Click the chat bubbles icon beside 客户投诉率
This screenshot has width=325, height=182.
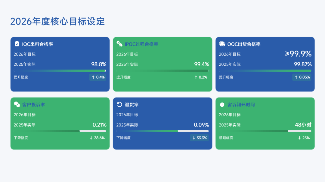(17, 104)
